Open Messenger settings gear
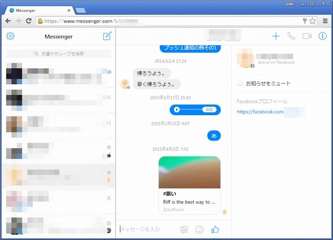This screenshot has height=240, width=333. tap(10, 36)
